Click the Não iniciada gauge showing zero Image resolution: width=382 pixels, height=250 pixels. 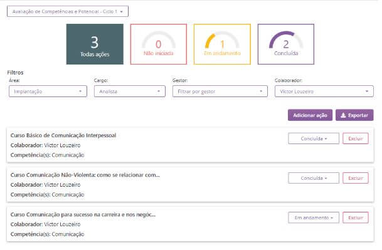pyautogui.click(x=159, y=40)
